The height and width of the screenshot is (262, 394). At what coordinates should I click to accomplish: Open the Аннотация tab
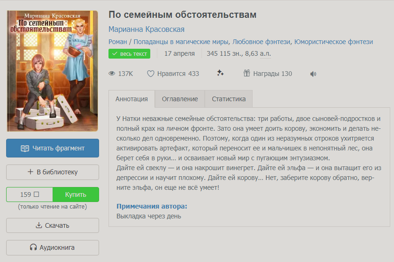(x=131, y=99)
